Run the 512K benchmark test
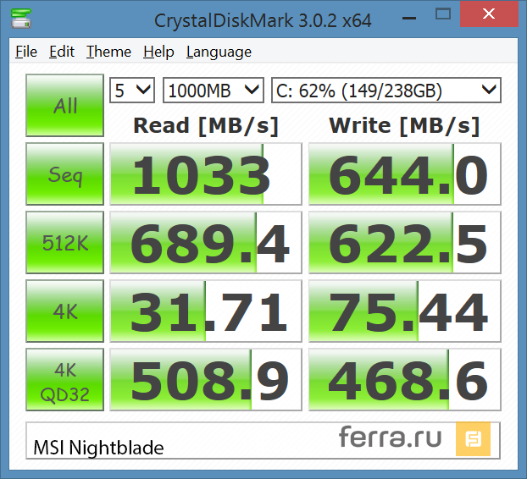Viewport: 527px width, 479px height. [x=65, y=243]
